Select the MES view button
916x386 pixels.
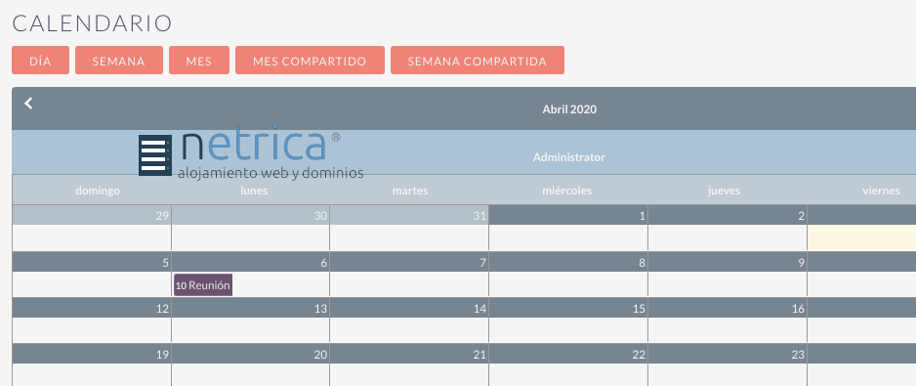pos(198,61)
